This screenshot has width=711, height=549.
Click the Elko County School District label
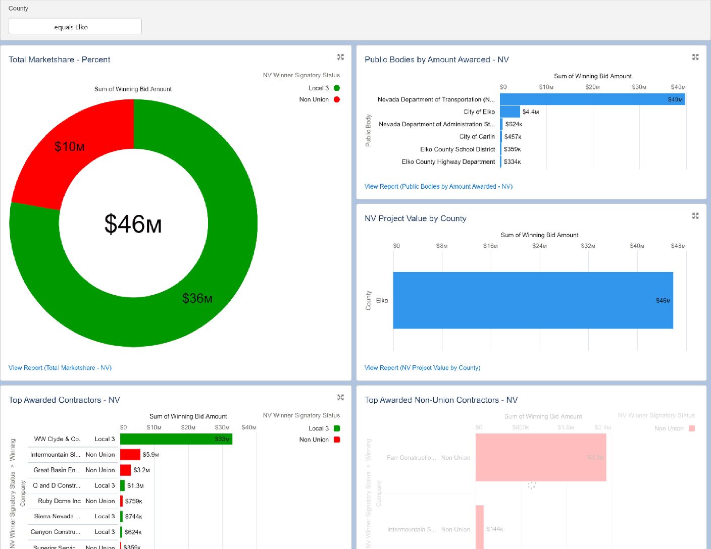(458, 149)
